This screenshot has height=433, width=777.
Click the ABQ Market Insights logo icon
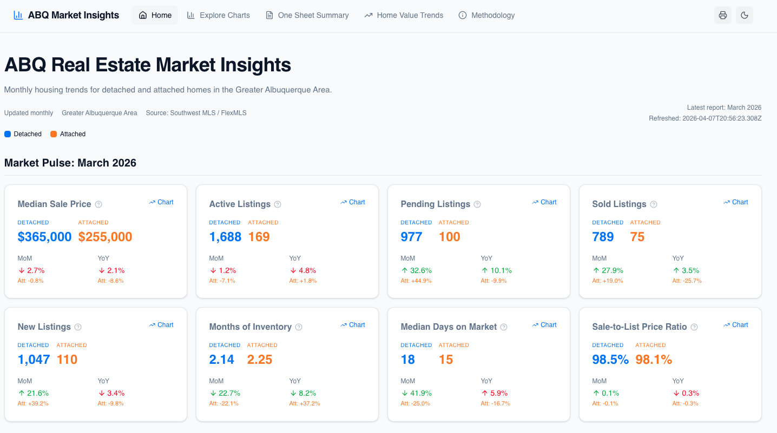tap(18, 15)
